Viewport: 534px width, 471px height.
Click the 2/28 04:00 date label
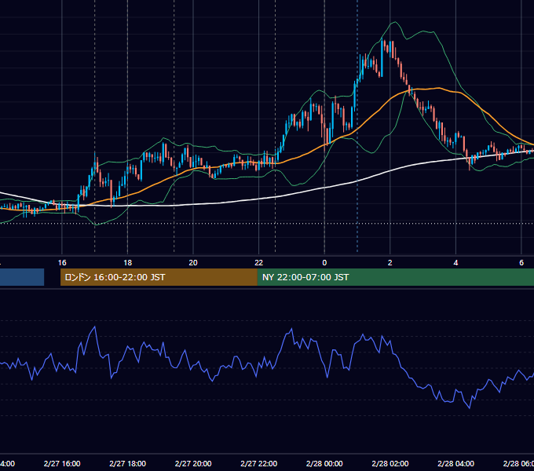pyautogui.click(x=455, y=463)
